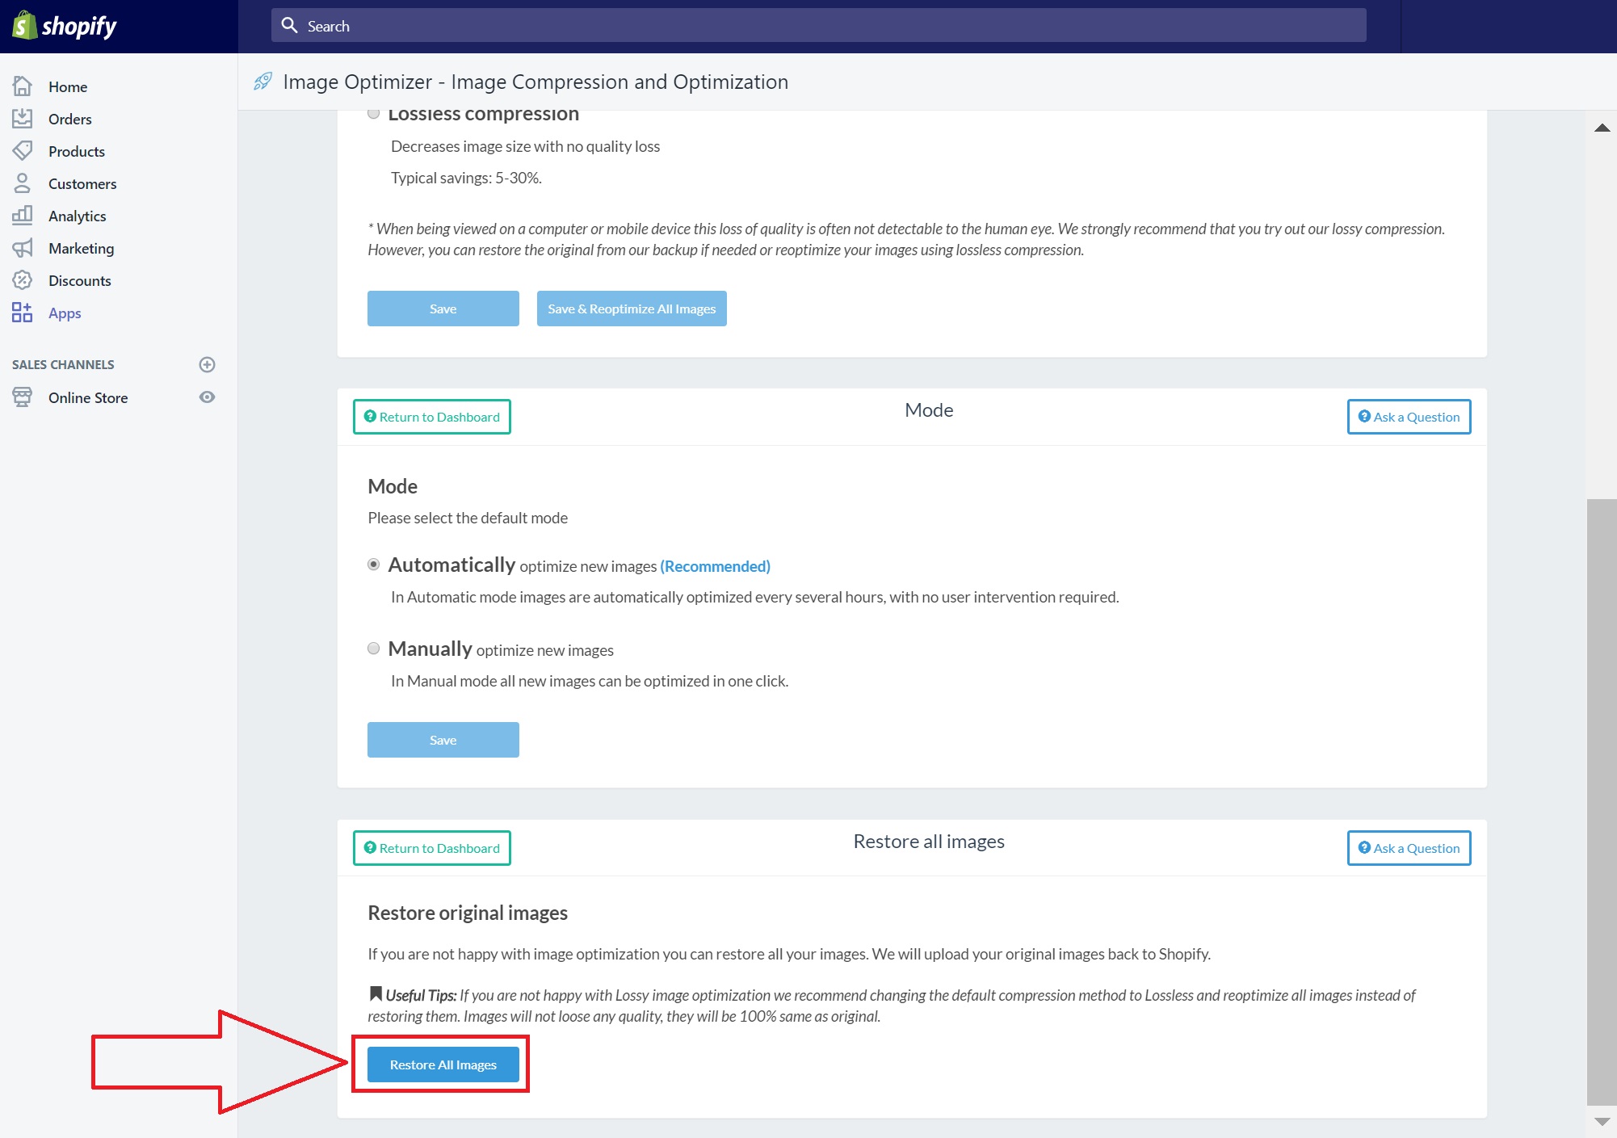Screen dimensions: 1617x1138
Task: Return to Dashboard from Restore panel
Action: click(432, 848)
